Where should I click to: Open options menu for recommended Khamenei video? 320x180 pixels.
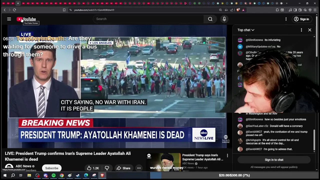pyautogui.click(x=227, y=155)
